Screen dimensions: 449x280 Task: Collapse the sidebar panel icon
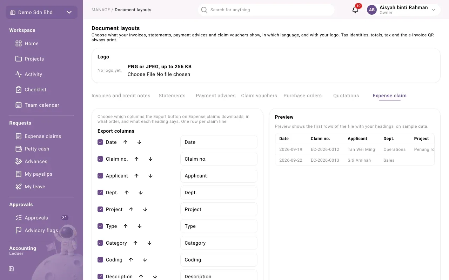(11, 269)
